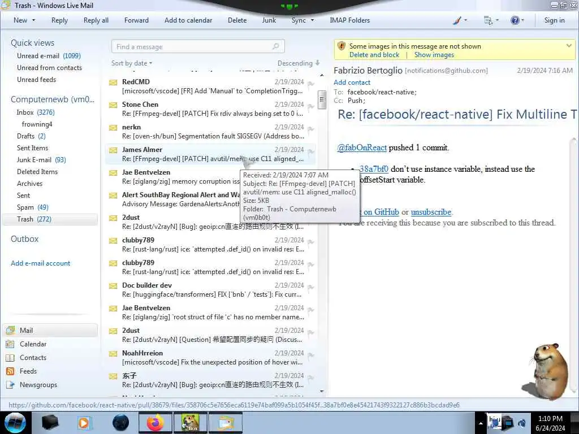Click Reply in the toolbar
579x434 pixels.
click(x=59, y=20)
